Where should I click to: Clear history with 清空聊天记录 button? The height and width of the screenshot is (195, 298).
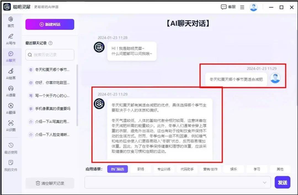[50, 183]
